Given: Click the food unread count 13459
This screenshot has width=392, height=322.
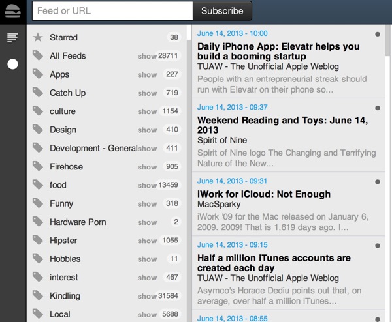Looking at the screenshot, I should (168, 185).
